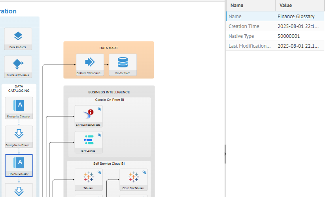Click the Name column header

pyautogui.click(x=250, y=6)
